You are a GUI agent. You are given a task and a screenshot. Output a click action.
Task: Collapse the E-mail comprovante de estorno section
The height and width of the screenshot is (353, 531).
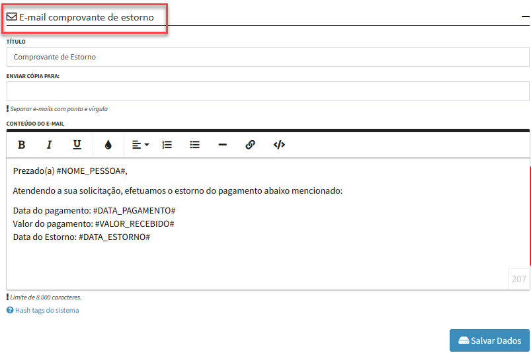(x=524, y=18)
